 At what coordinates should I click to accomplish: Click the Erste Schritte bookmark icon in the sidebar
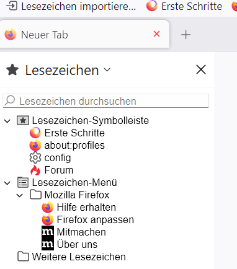pos(35,133)
